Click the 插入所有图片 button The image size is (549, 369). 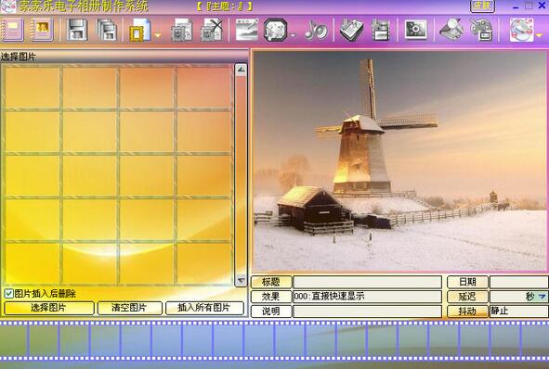[x=204, y=308]
